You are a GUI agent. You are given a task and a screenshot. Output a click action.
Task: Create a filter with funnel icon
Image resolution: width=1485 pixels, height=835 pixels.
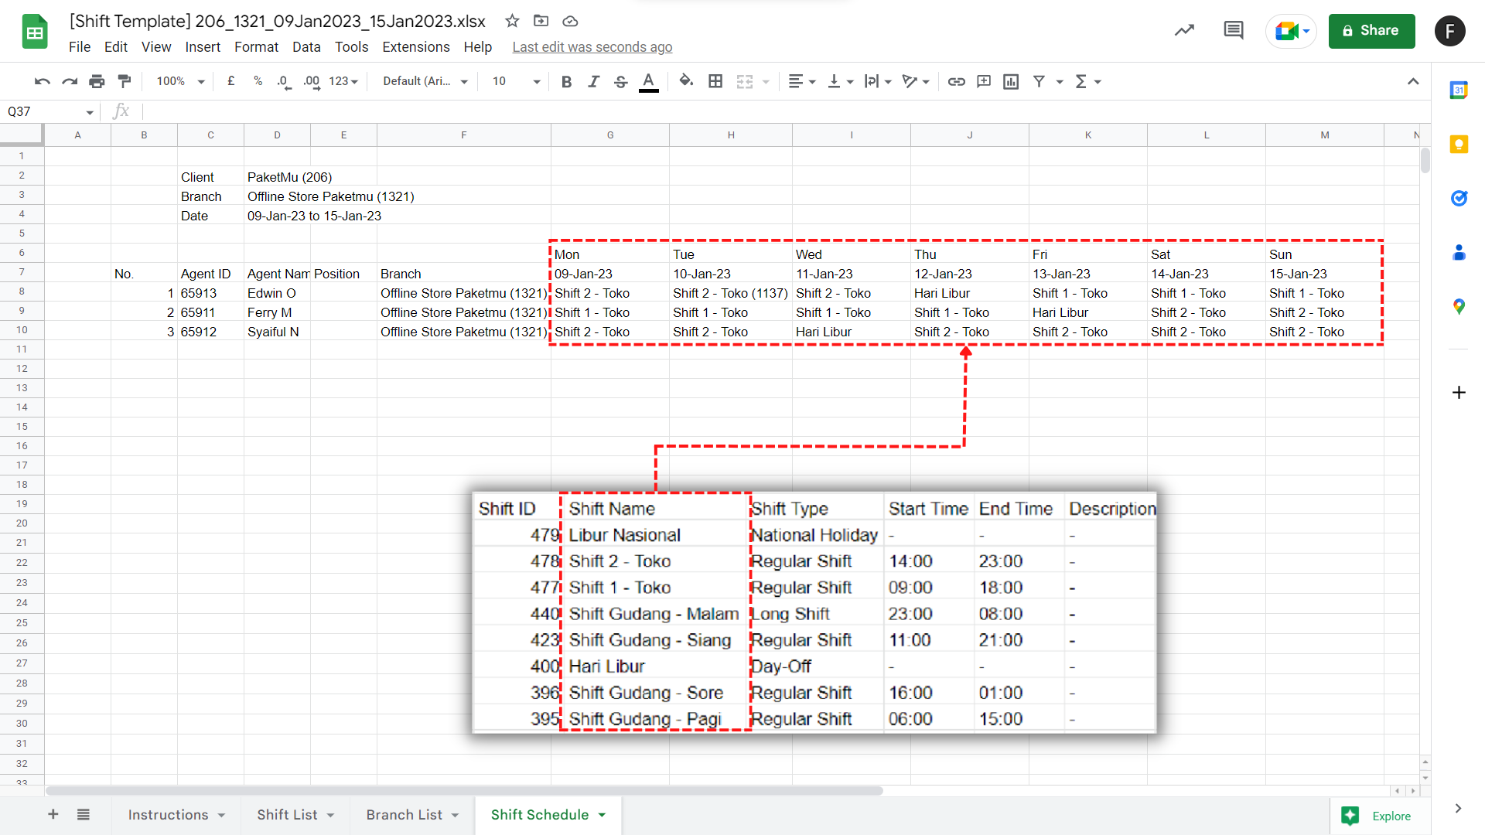point(1039,81)
